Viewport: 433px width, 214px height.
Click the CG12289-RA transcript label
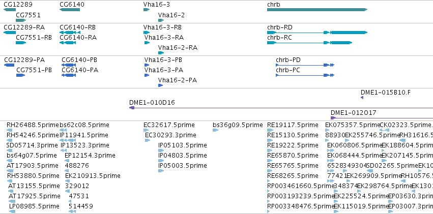24,27
